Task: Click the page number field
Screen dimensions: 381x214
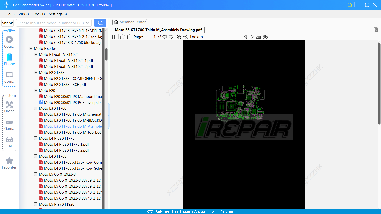Action: pos(151,37)
